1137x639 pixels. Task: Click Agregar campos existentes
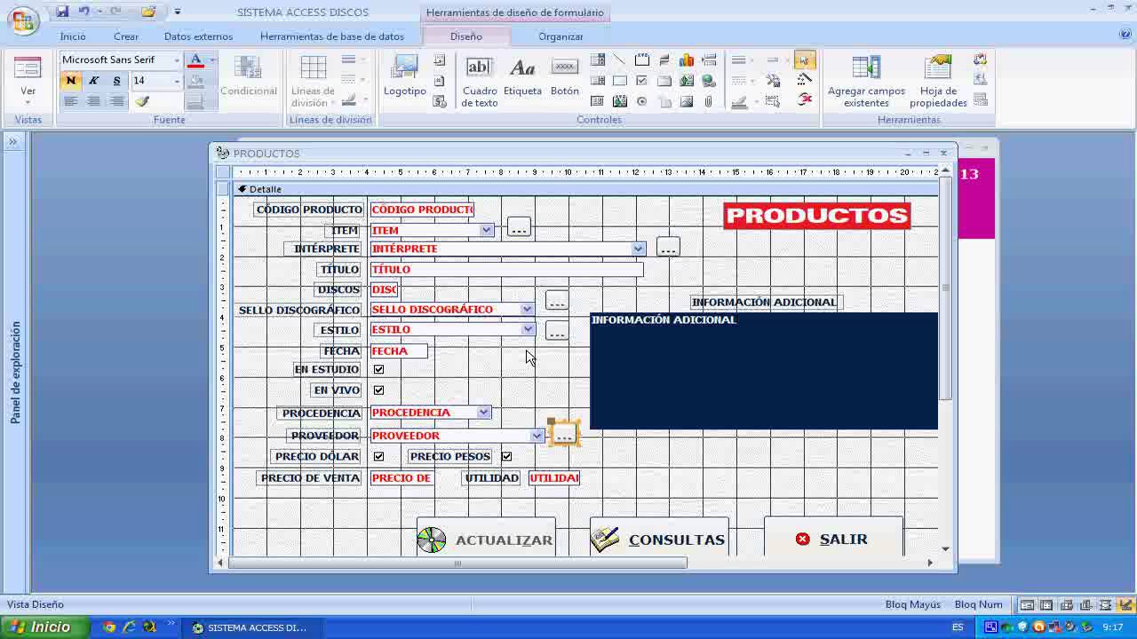[866, 81]
